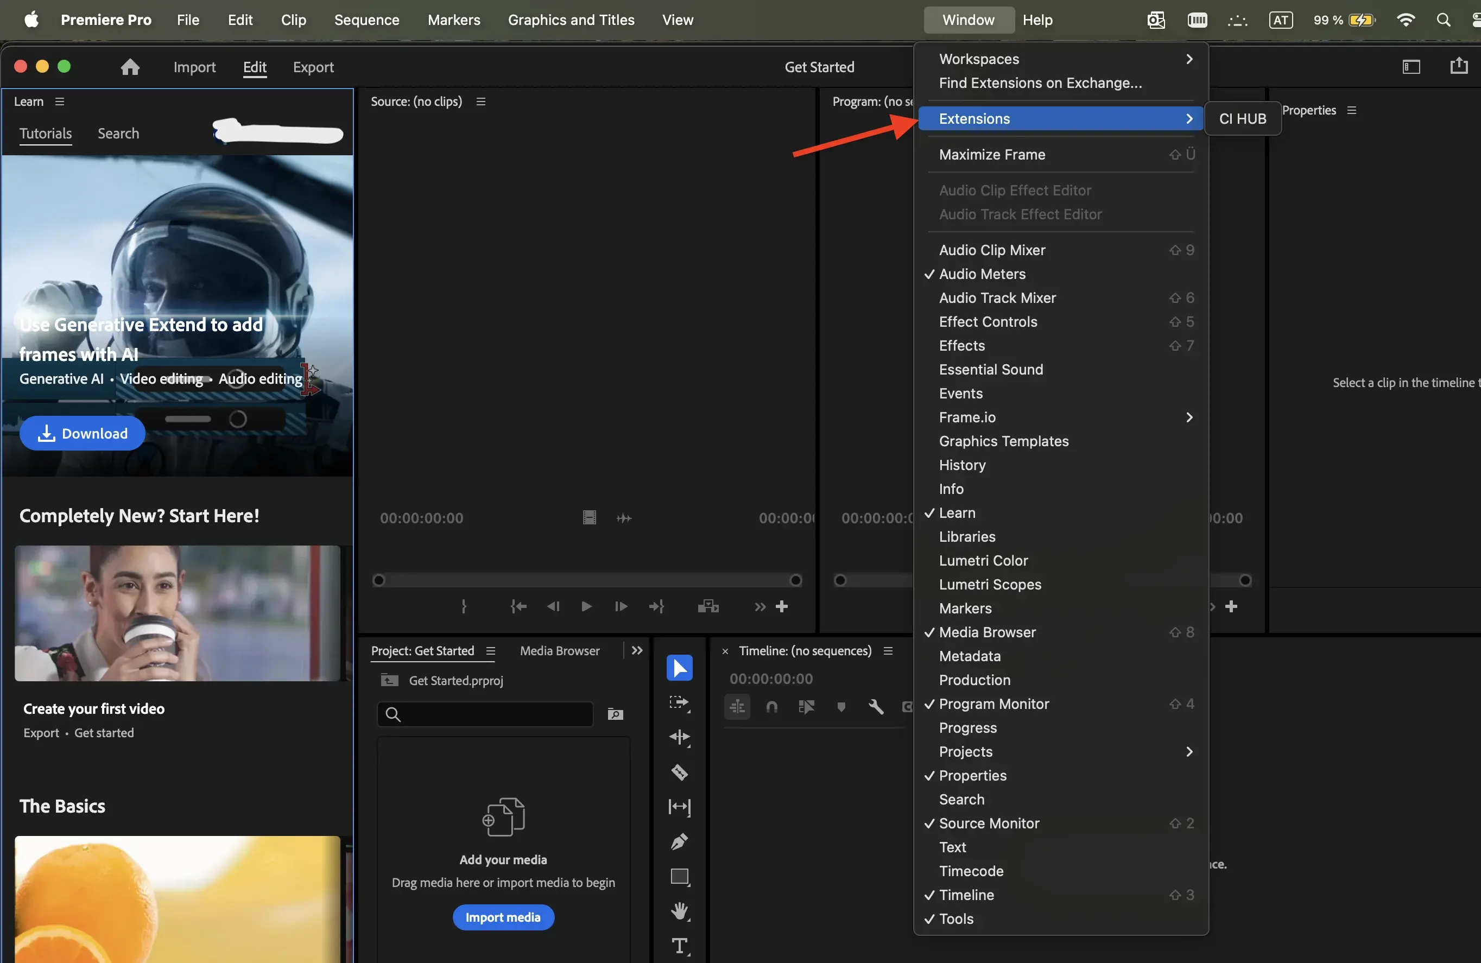Open Project panel hamburger menu
Screen dimensions: 1481x963
click(x=490, y=651)
